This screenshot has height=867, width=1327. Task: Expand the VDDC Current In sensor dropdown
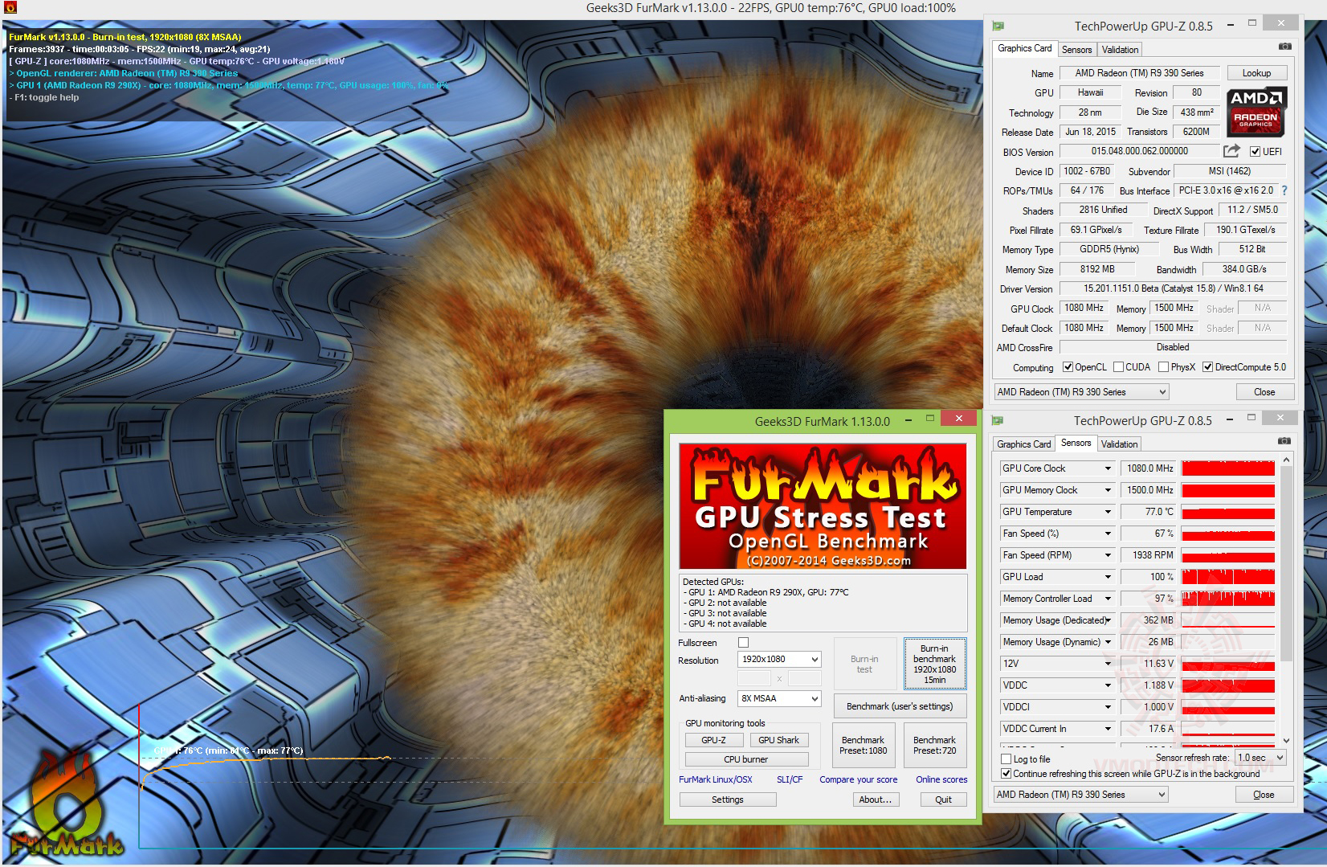(x=1108, y=729)
